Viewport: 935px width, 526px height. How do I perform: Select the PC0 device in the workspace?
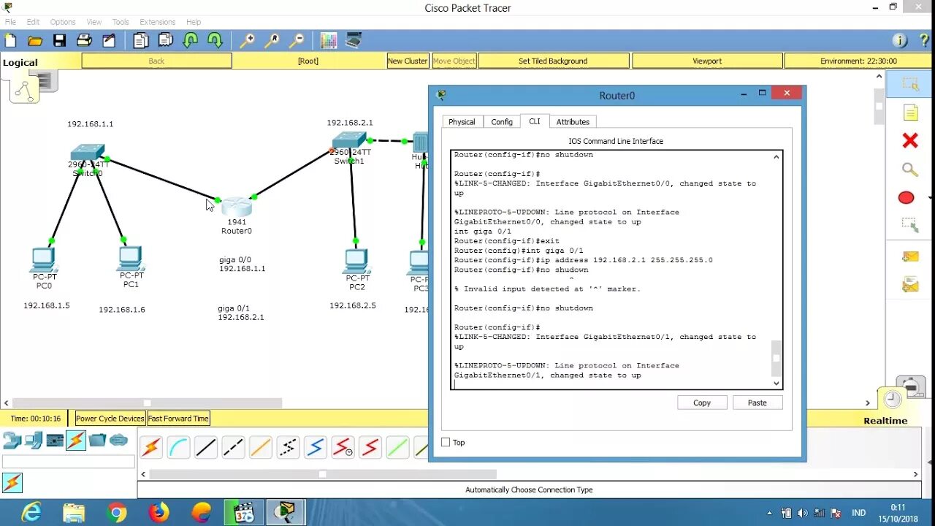(44, 260)
